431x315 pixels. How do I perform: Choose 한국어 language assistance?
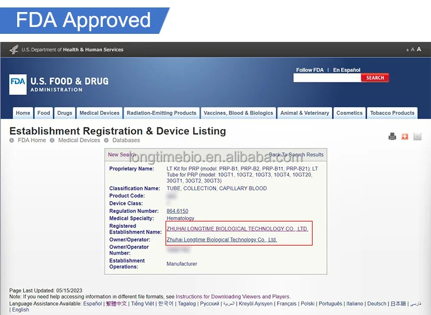point(166,304)
